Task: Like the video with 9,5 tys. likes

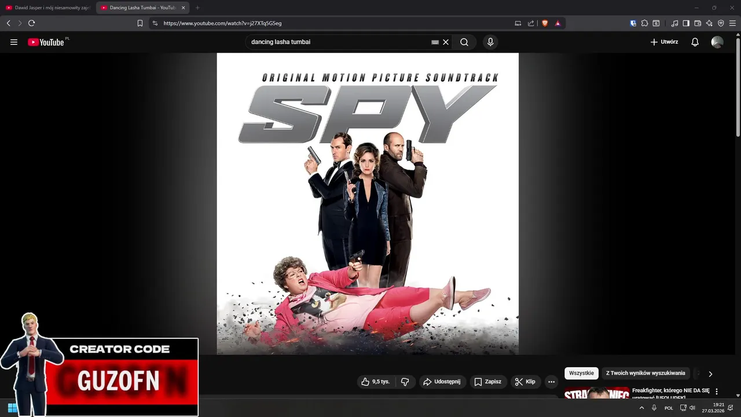Action: click(x=376, y=382)
